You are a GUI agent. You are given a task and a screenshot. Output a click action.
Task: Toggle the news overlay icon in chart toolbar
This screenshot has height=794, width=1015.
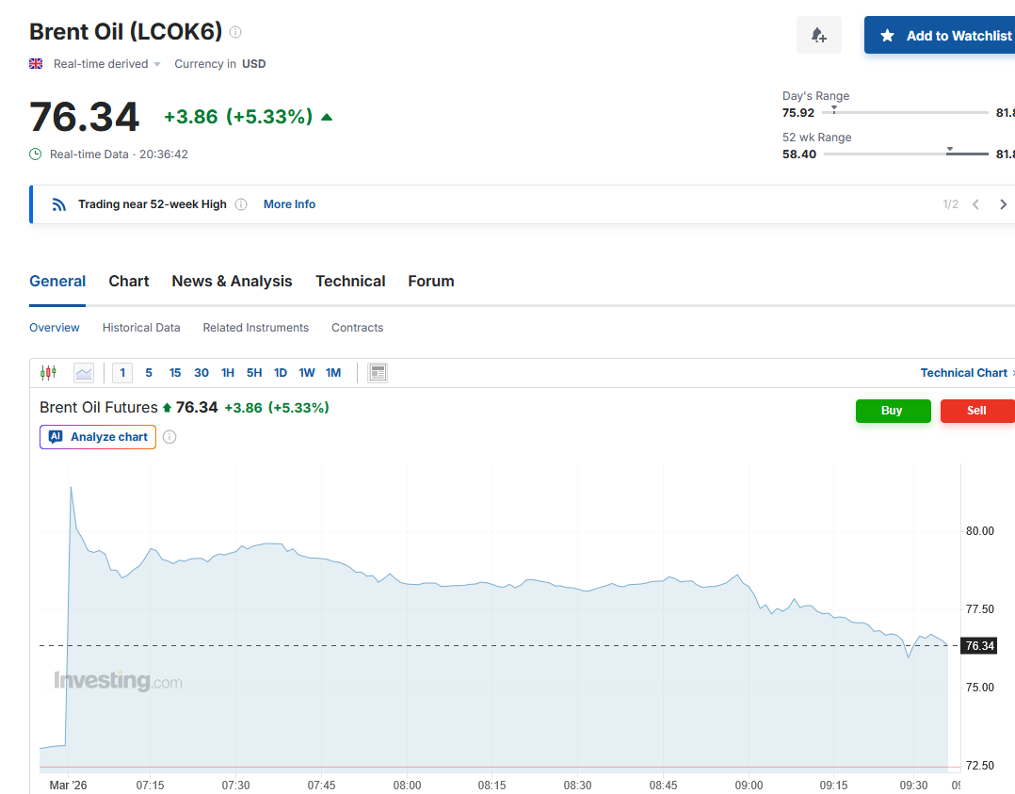coord(378,372)
